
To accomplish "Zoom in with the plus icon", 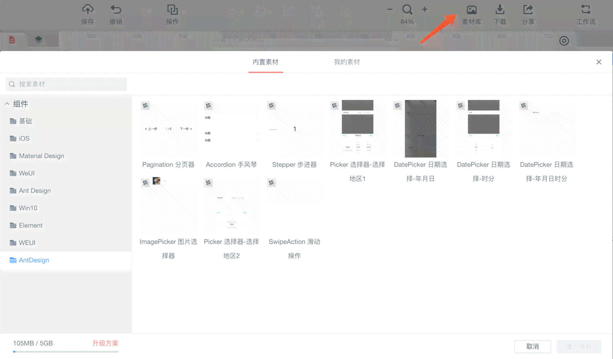I will pyautogui.click(x=425, y=10).
